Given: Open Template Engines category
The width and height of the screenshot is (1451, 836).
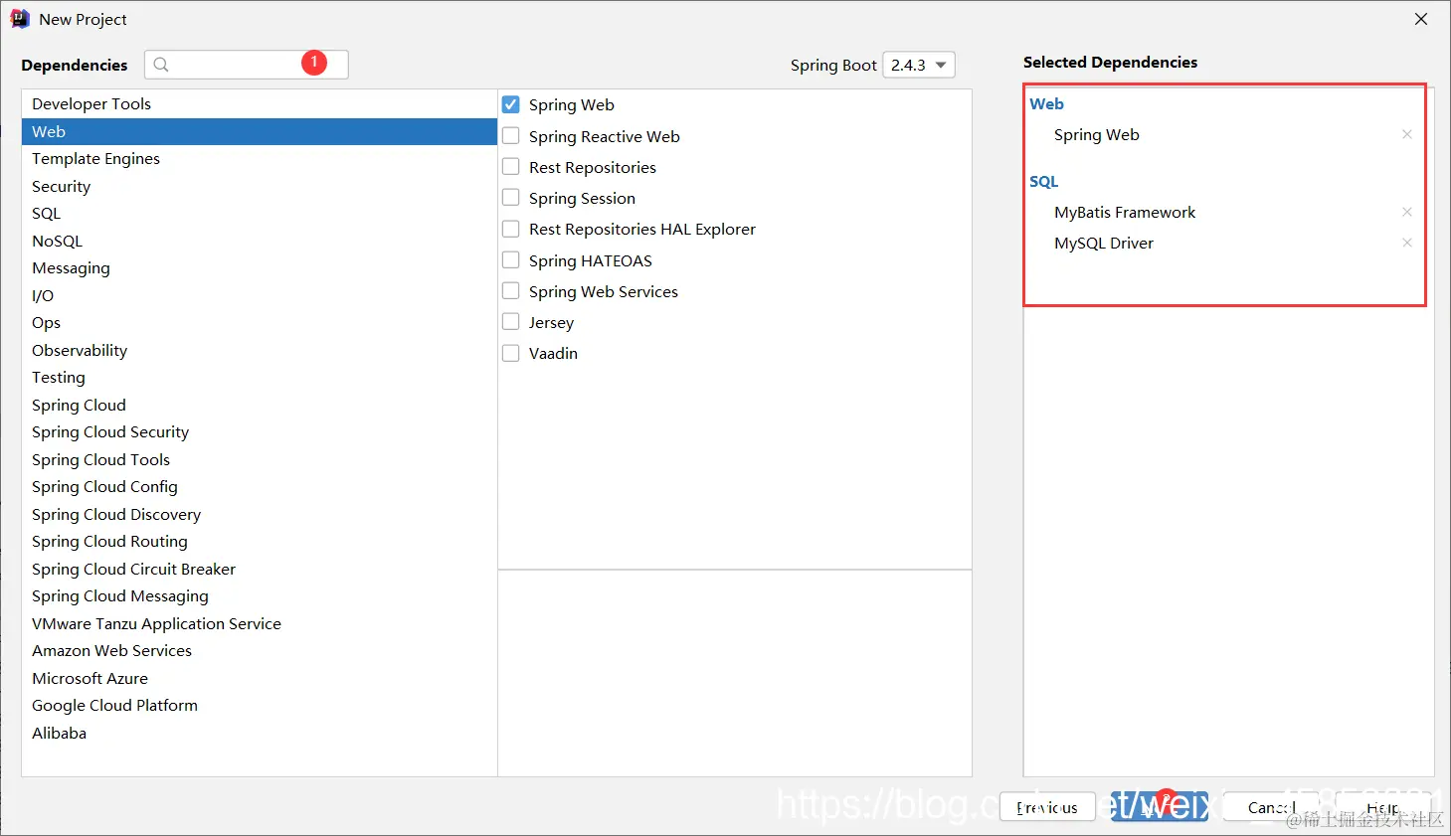Looking at the screenshot, I should [x=260, y=159].
